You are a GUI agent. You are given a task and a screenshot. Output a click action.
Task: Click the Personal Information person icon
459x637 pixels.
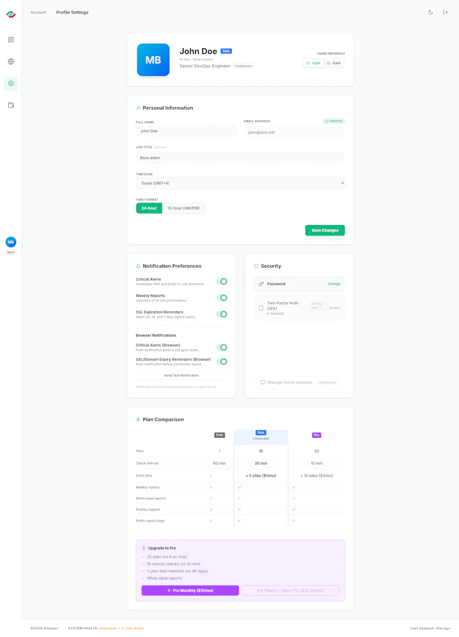tap(138, 108)
